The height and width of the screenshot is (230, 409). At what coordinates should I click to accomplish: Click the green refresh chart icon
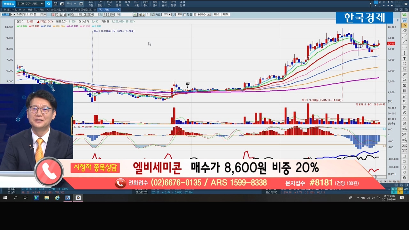click(x=135, y=15)
